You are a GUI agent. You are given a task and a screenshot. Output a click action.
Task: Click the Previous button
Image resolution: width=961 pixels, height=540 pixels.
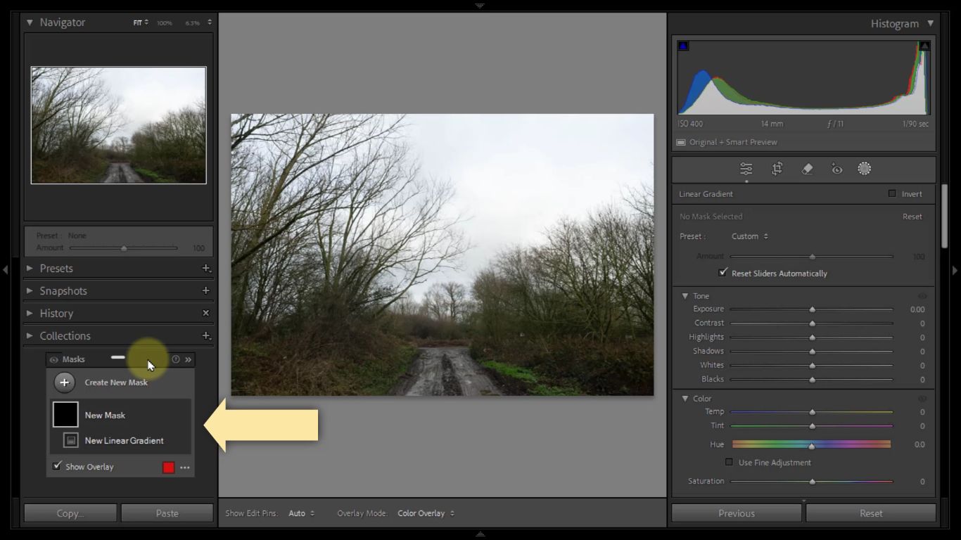pyautogui.click(x=736, y=513)
